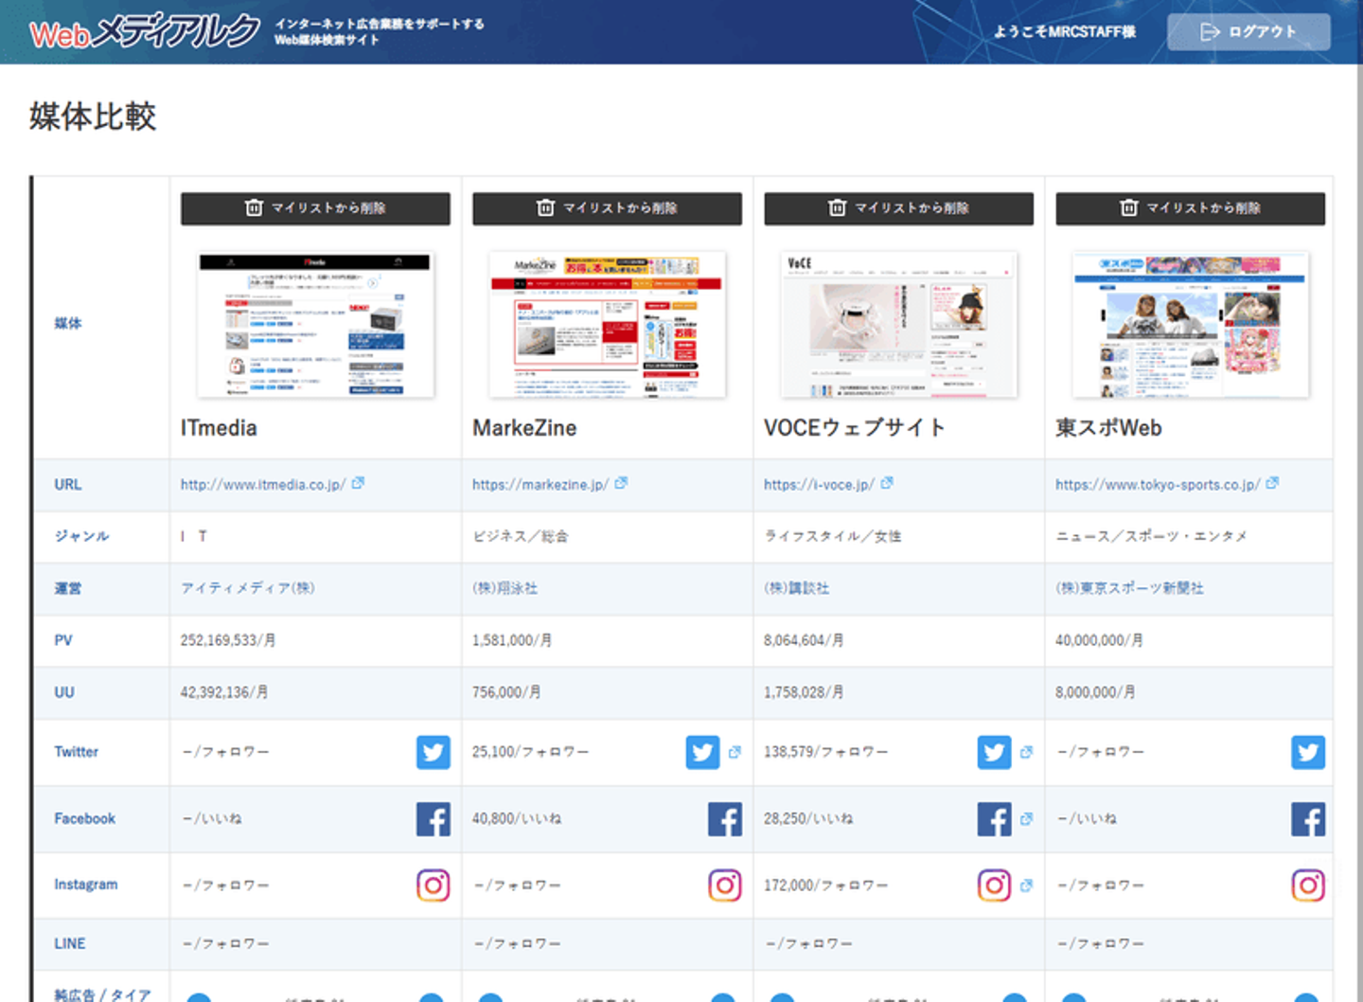Remove VOCEウェブサイト from my list
The width and height of the screenshot is (1363, 1002).
(898, 208)
